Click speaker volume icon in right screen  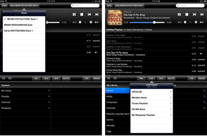[x=179, y=22]
